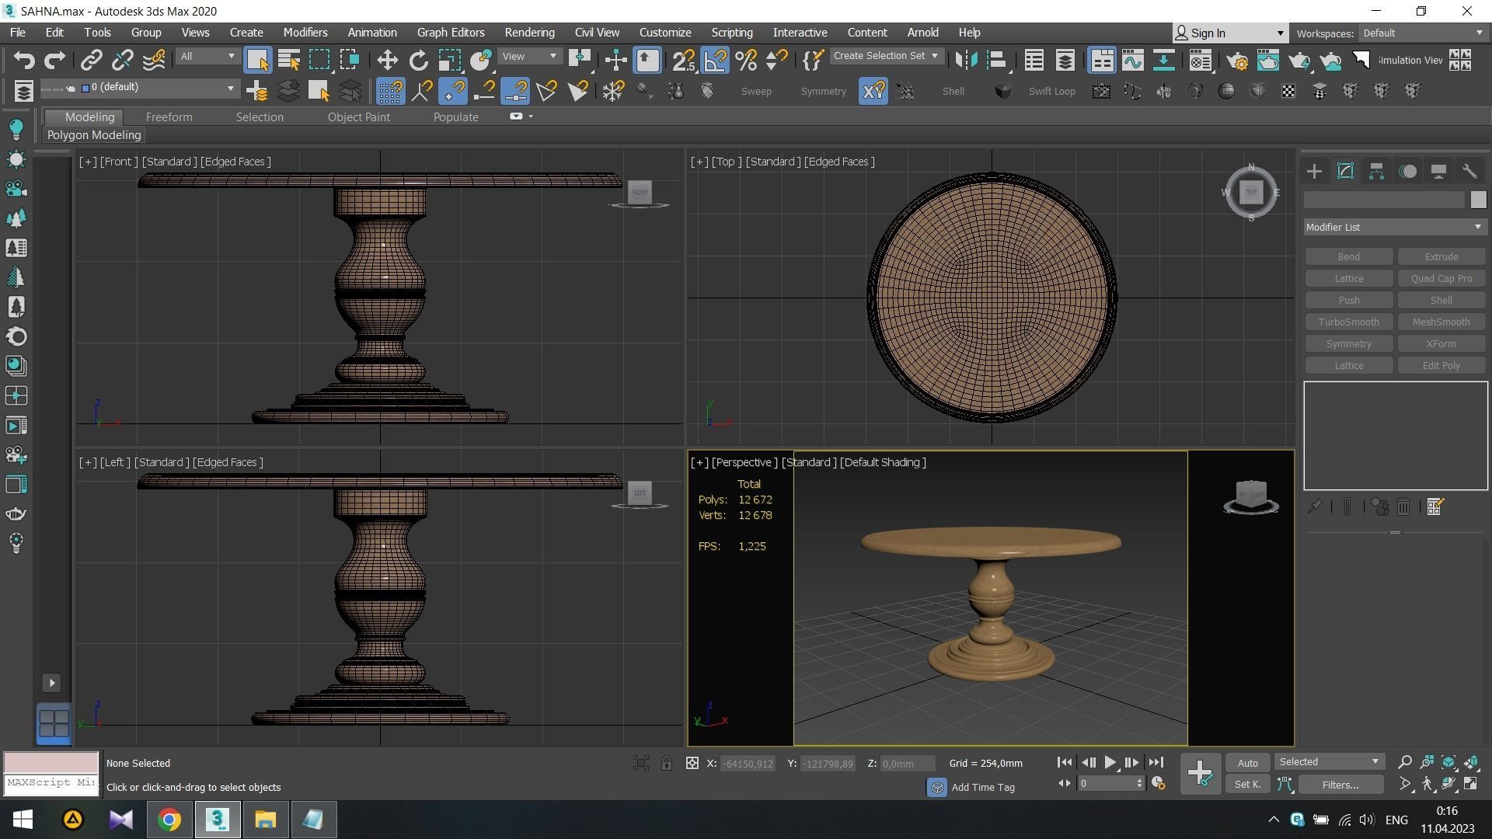Toggle window/crossing selection mode
Screen dimensions: 1492x839
point(350,61)
